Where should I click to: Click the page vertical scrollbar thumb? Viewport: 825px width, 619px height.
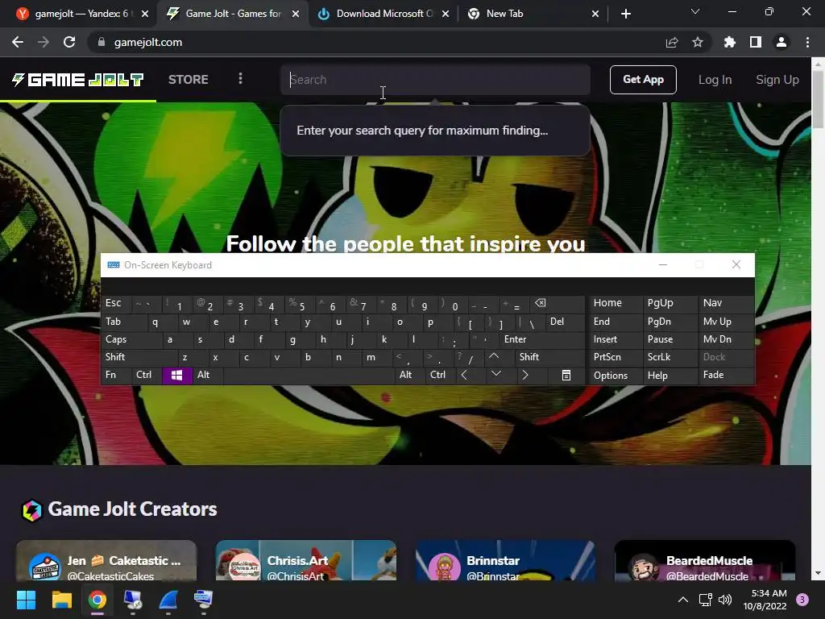tap(818, 99)
